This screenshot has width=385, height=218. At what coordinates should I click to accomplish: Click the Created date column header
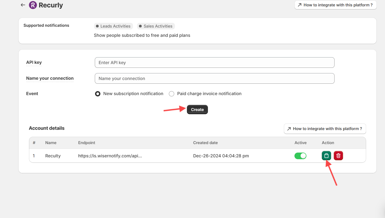tap(205, 143)
